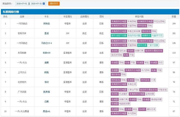Click the 品牌属性 column header

(85, 17)
